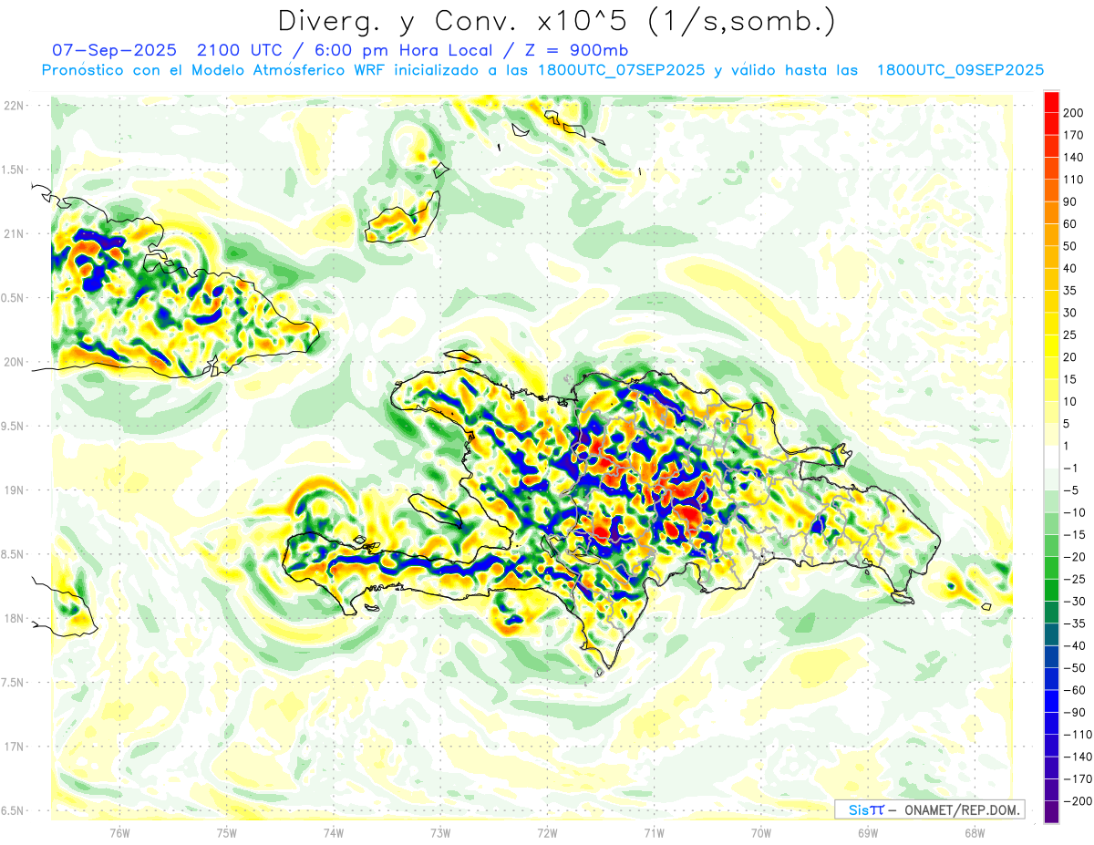Viewport: 1094px width, 845px height.
Task: Click the '1.5N' latitude label
Action: (12, 170)
